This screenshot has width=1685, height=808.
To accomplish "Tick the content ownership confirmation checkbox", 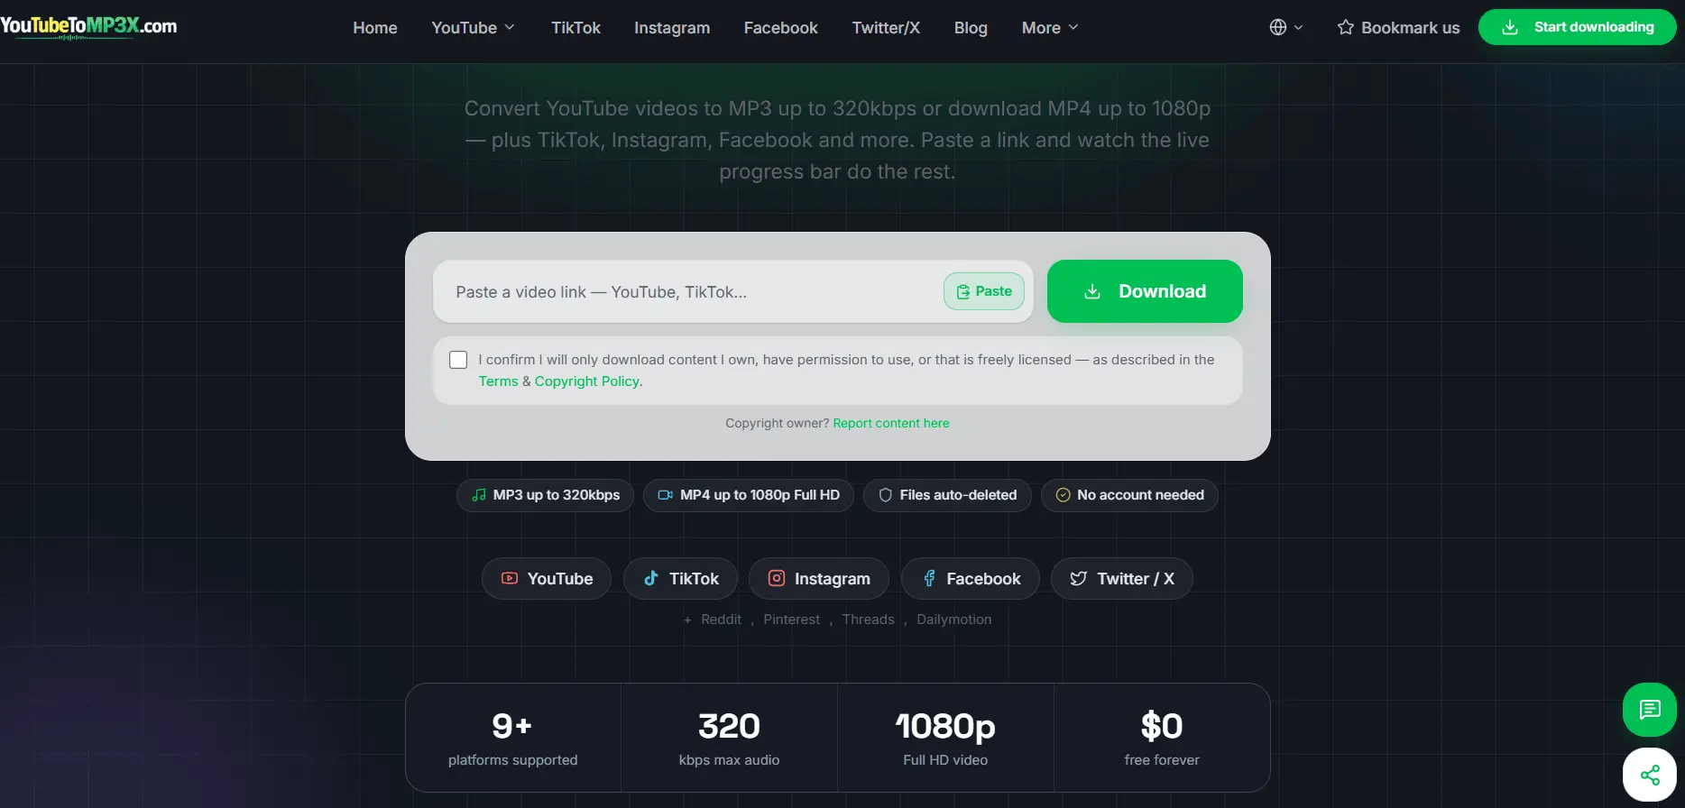I will click(458, 360).
